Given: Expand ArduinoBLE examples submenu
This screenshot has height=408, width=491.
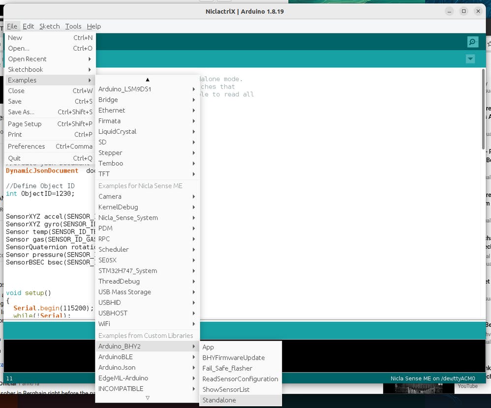Looking at the screenshot, I should click(x=147, y=357).
